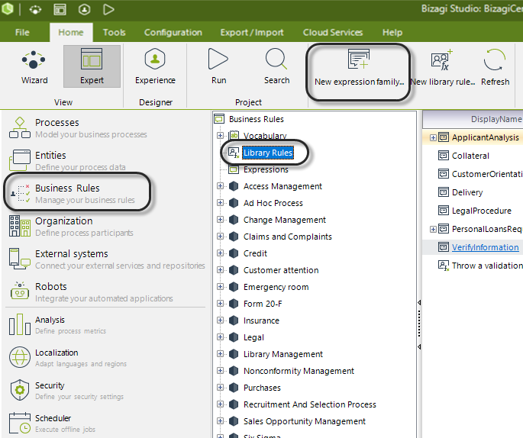Viewport: 523px width, 438px height.
Task: Switch to the Cloud Services tab
Action: coord(333,32)
